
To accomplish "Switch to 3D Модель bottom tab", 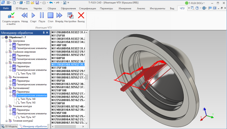I will [x=9, y=126].
